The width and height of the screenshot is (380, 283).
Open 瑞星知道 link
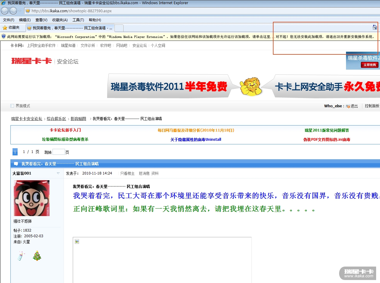(68, 46)
